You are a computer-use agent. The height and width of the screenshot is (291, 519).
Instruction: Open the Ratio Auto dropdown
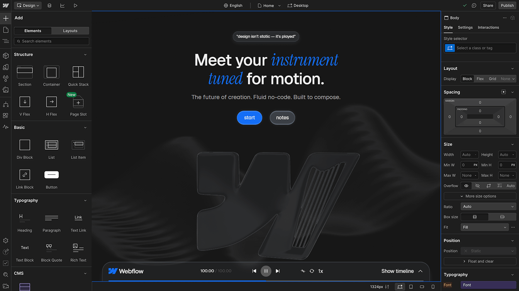[488, 206]
